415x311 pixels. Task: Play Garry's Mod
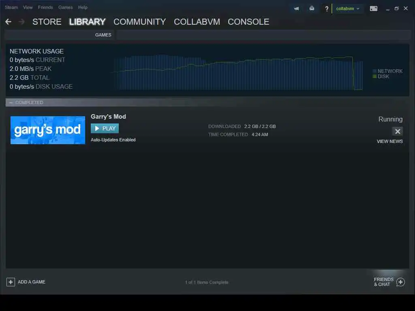(105, 128)
